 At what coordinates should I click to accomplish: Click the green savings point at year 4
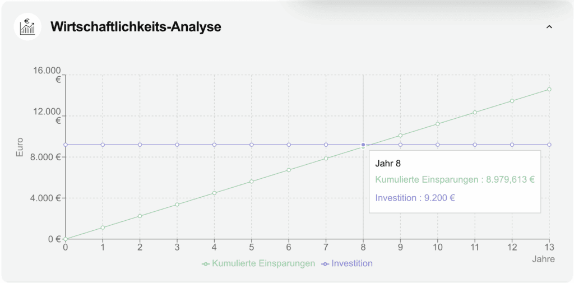point(214,193)
